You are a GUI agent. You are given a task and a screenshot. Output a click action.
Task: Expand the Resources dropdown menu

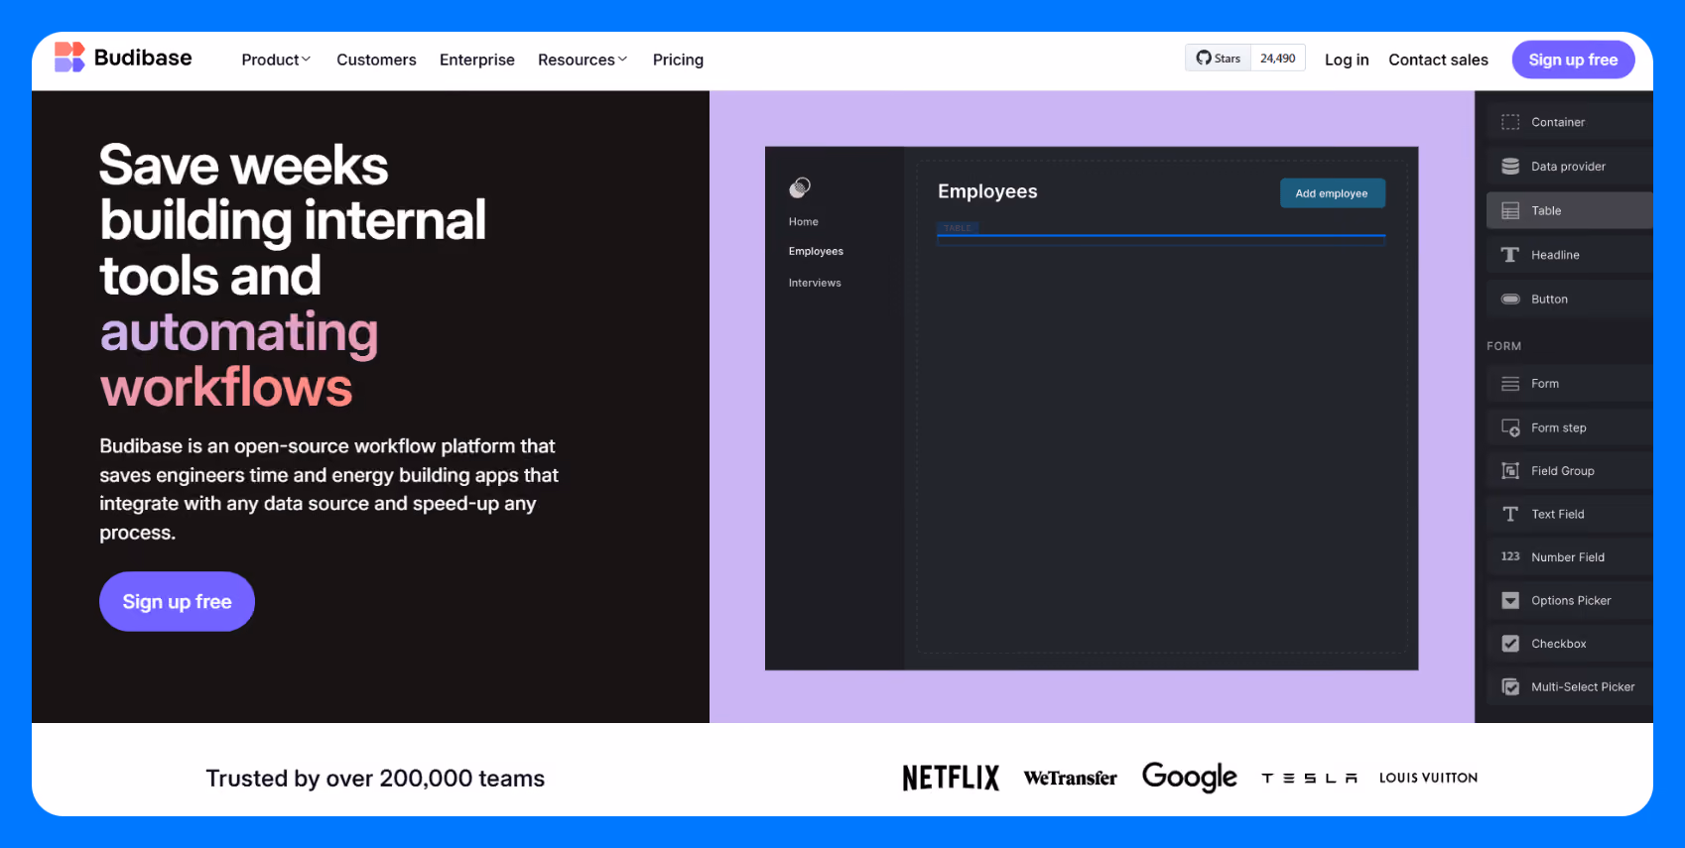point(583,60)
